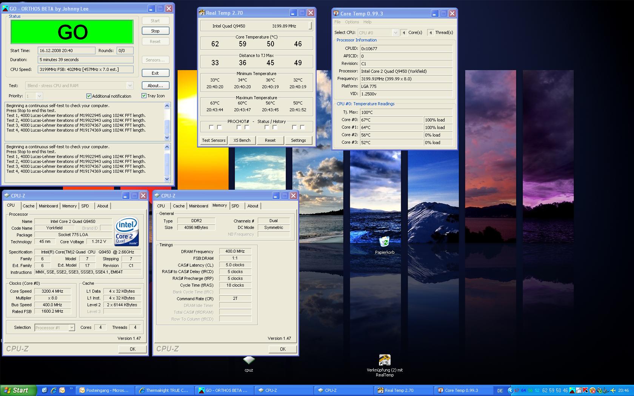This screenshot has width=634, height=396.
Task: Click the DRAM Frequency 400.0 MHz value
Action: click(235, 251)
